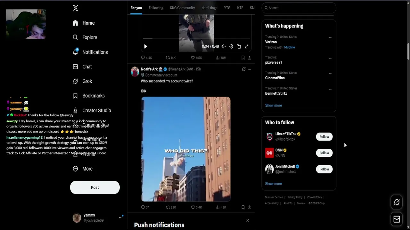The image size is (410, 230).
Task: Open options for pixverse r1 trend
Action: (331, 58)
